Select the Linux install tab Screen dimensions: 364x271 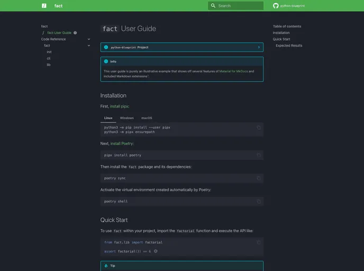click(x=108, y=118)
